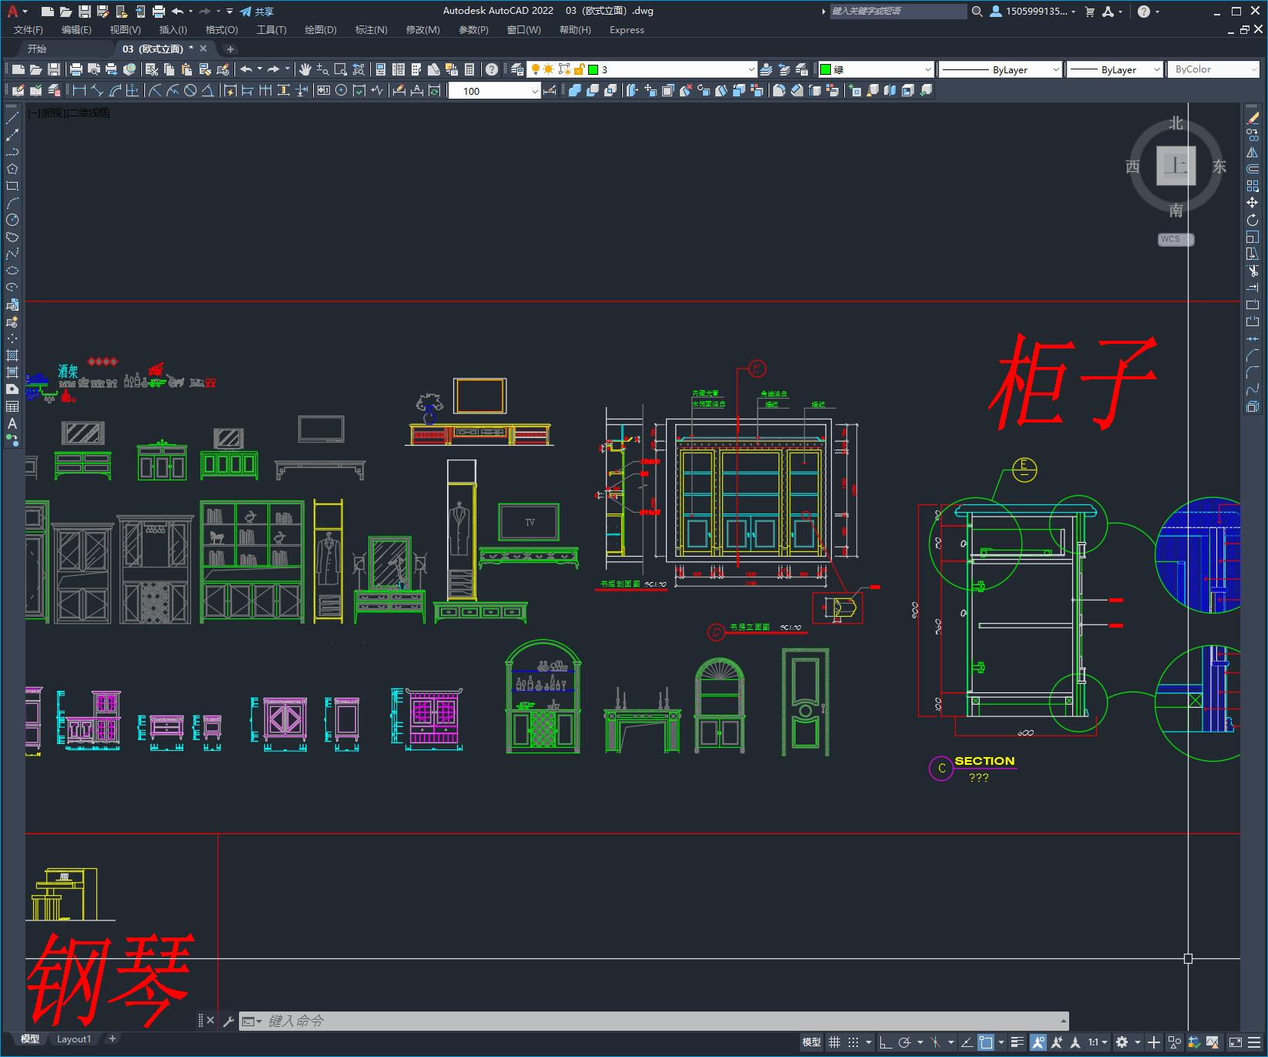
Task: Click the 模型 button in status bar
Action: [x=810, y=1039]
